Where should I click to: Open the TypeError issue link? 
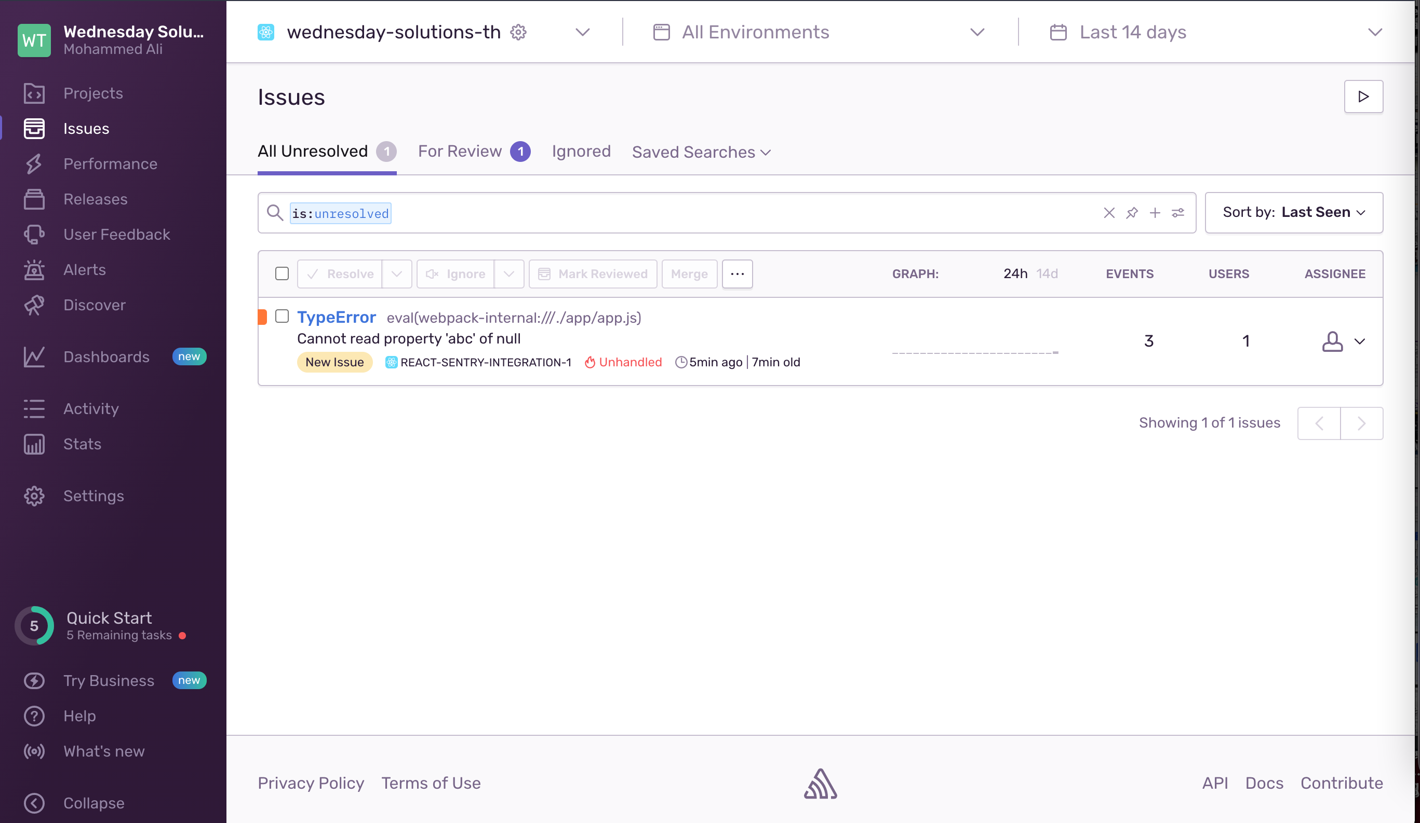(337, 318)
